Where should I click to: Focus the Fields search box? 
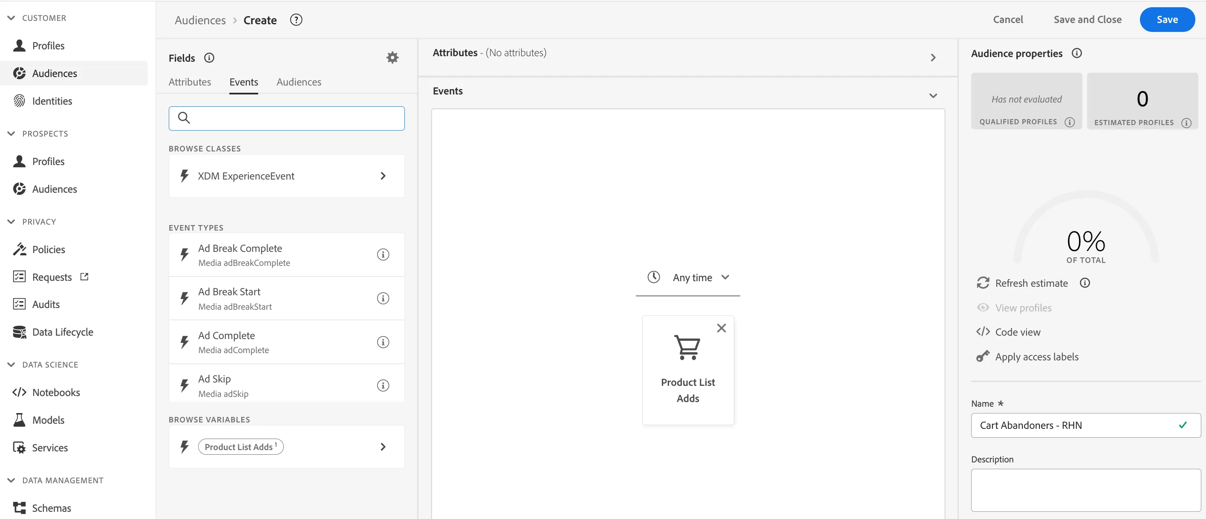(x=286, y=118)
